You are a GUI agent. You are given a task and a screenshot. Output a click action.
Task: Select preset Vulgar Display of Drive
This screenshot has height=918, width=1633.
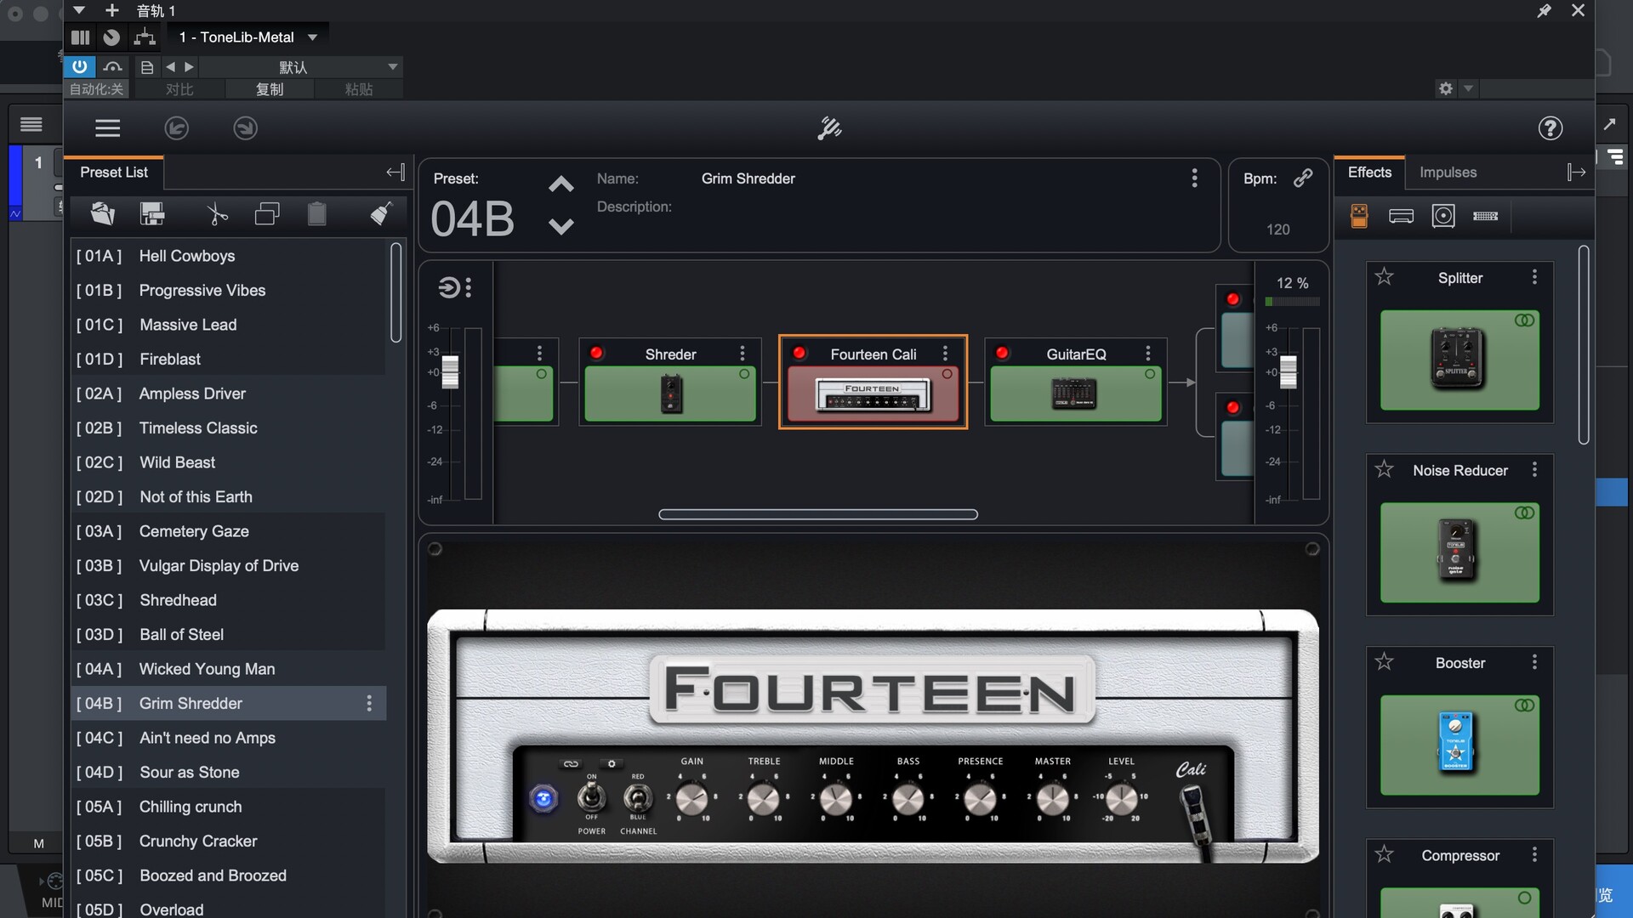(228, 565)
